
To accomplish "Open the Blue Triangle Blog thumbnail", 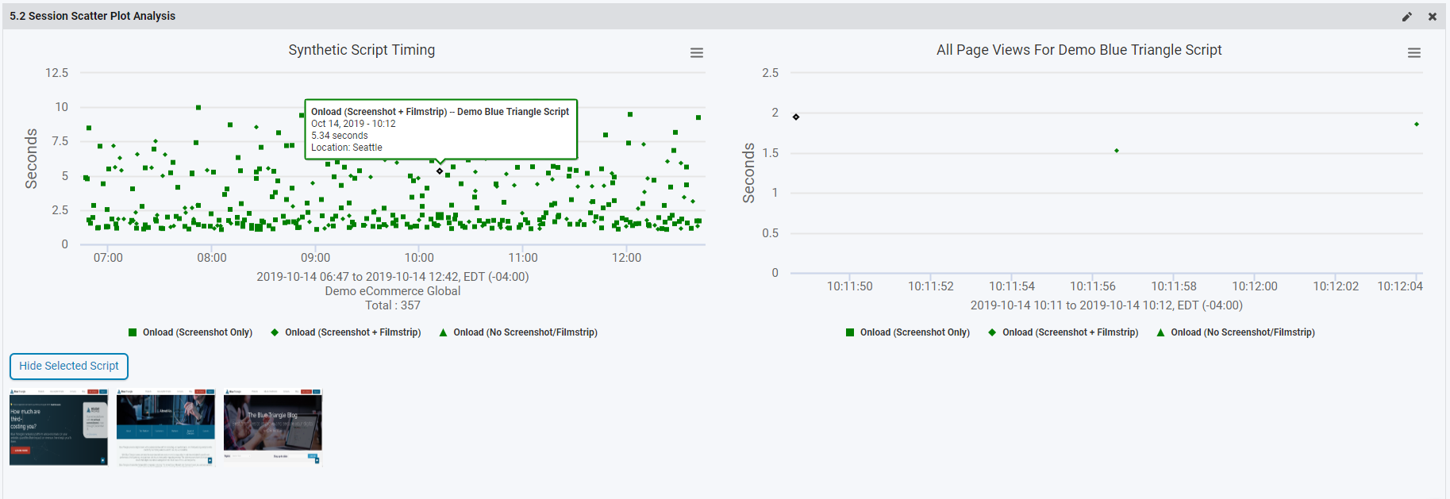I will (273, 427).
